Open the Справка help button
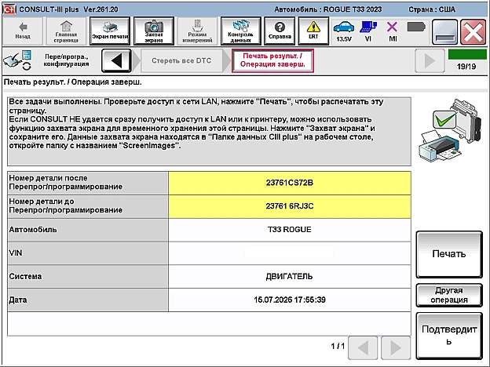 (280, 31)
